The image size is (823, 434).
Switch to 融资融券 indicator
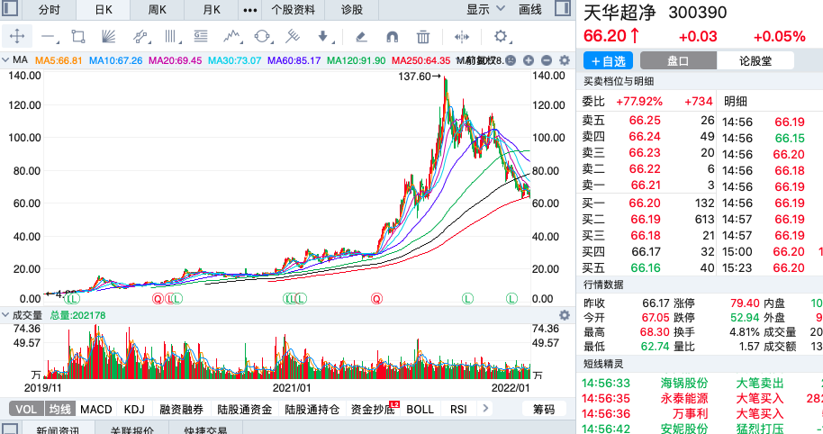[x=181, y=409]
